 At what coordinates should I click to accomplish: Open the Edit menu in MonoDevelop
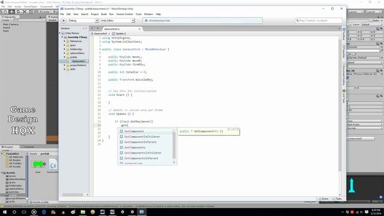pos(68,14)
